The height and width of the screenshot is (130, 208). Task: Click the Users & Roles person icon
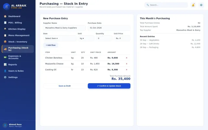(x=5, y=71)
